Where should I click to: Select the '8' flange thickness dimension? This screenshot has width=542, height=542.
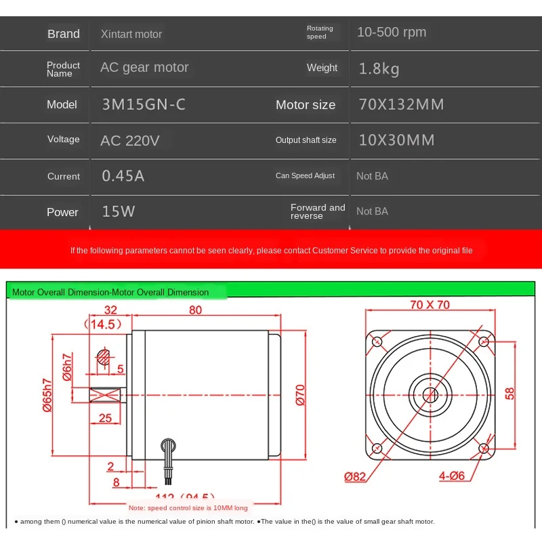[116, 482]
